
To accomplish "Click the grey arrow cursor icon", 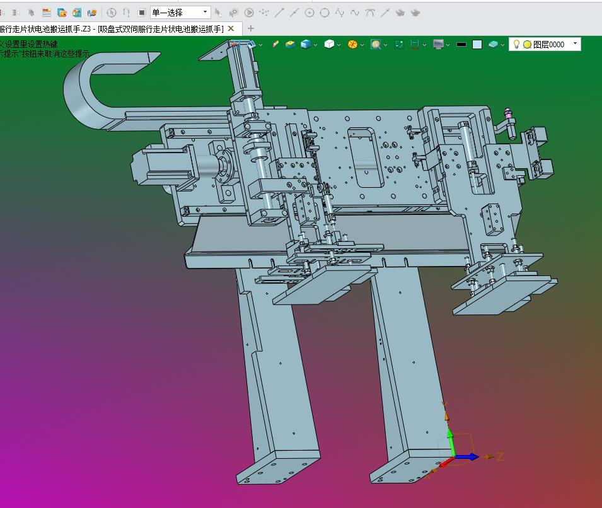I will point(218,13).
